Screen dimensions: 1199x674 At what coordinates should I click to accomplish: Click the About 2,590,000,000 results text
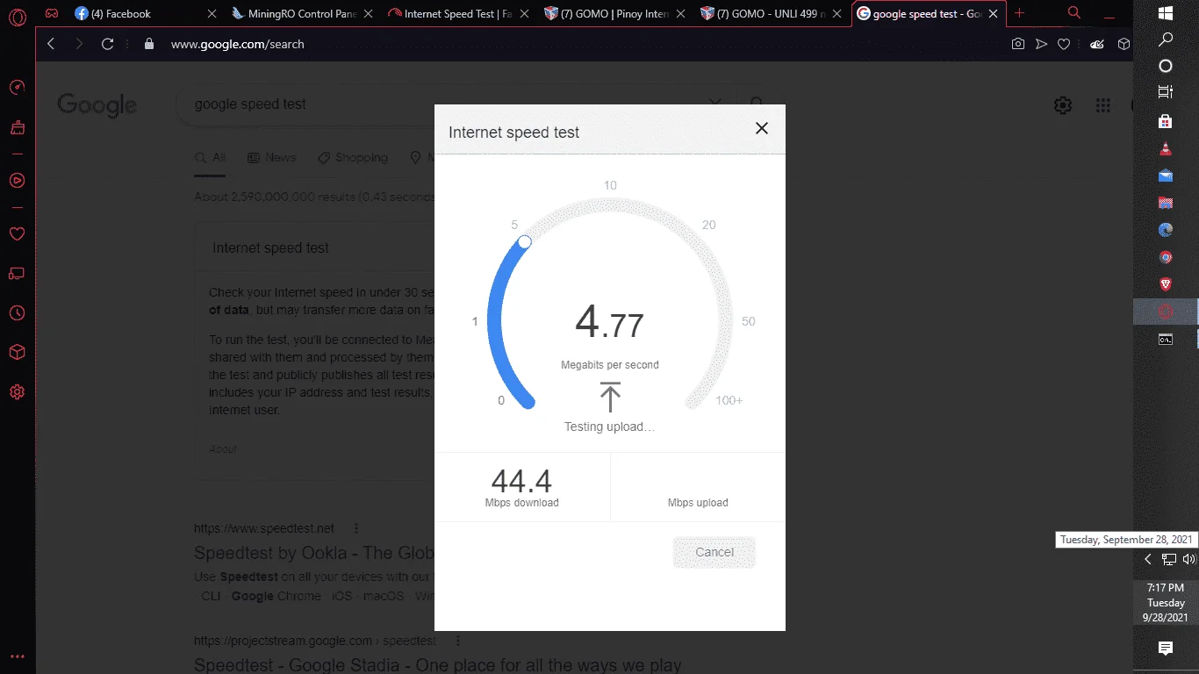click(x=314, y=197)
